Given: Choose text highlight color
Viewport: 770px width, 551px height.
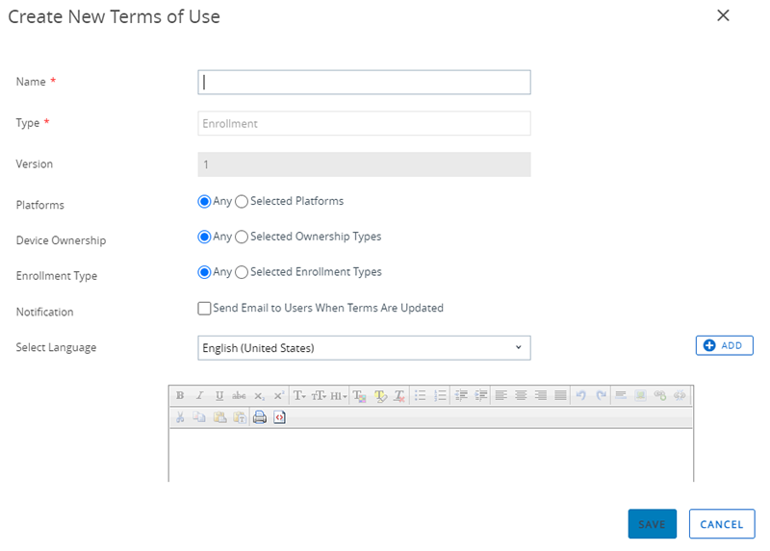Looking at the screenshot, I should [x=380, y=395].
